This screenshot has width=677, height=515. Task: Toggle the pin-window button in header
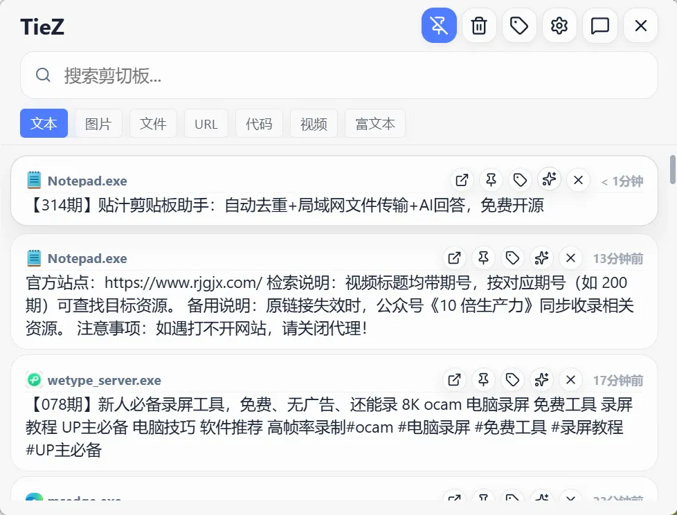(x=439, y=26)
